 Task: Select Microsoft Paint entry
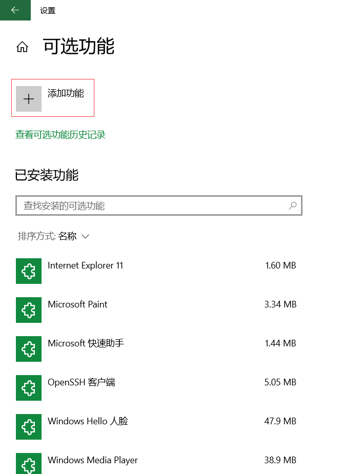coord(156,310)
